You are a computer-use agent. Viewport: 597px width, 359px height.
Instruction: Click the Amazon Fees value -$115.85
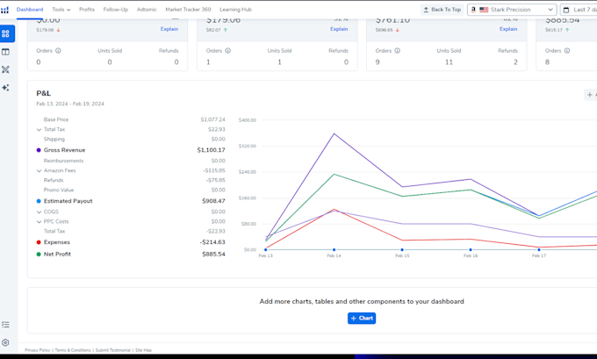click(x=214, y=171)
